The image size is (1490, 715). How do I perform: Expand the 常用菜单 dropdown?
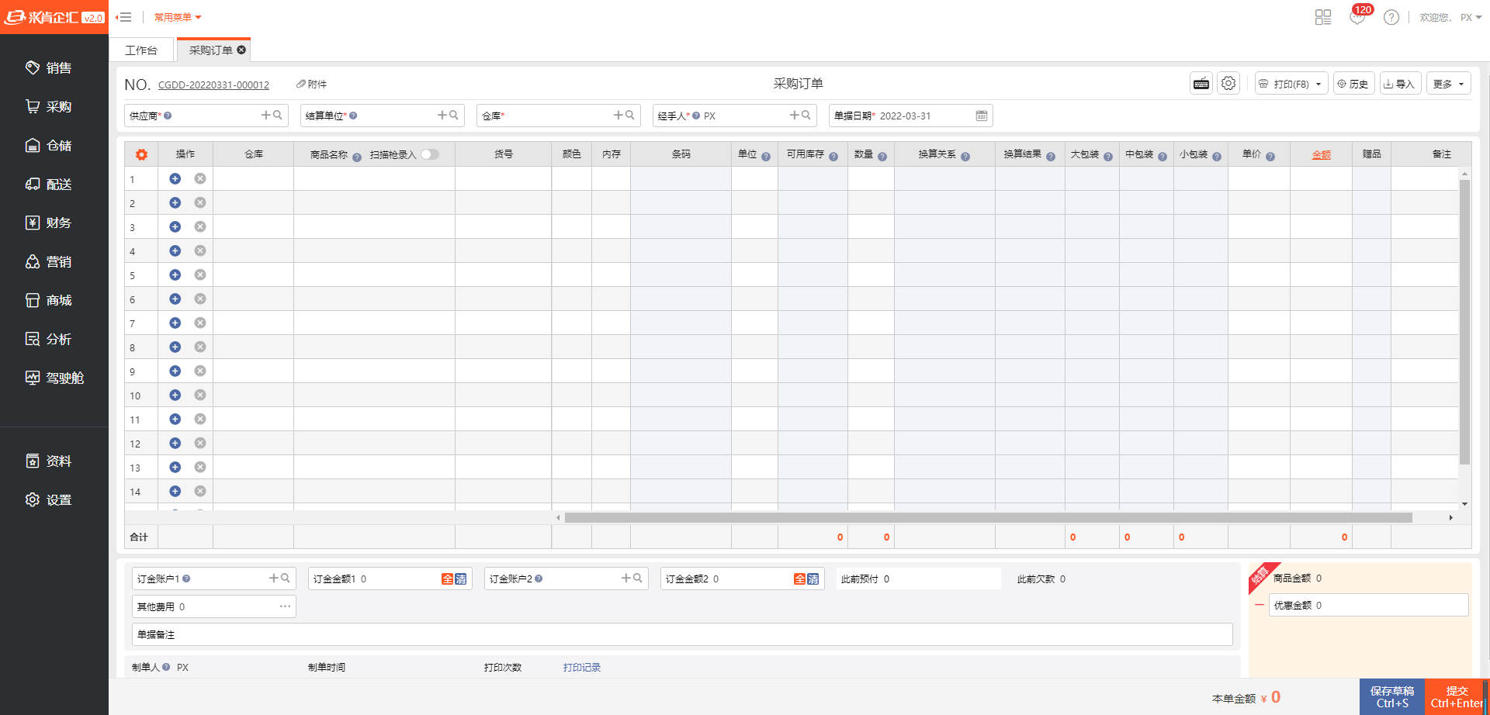click(177, 17)
